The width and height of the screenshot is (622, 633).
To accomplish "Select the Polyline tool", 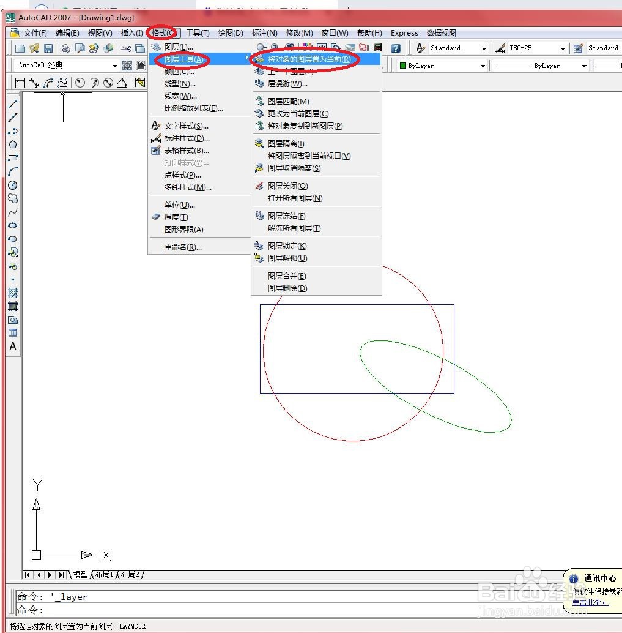I will point(13,131).
